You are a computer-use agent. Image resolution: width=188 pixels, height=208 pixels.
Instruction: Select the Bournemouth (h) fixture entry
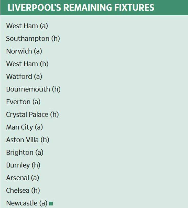33,89
